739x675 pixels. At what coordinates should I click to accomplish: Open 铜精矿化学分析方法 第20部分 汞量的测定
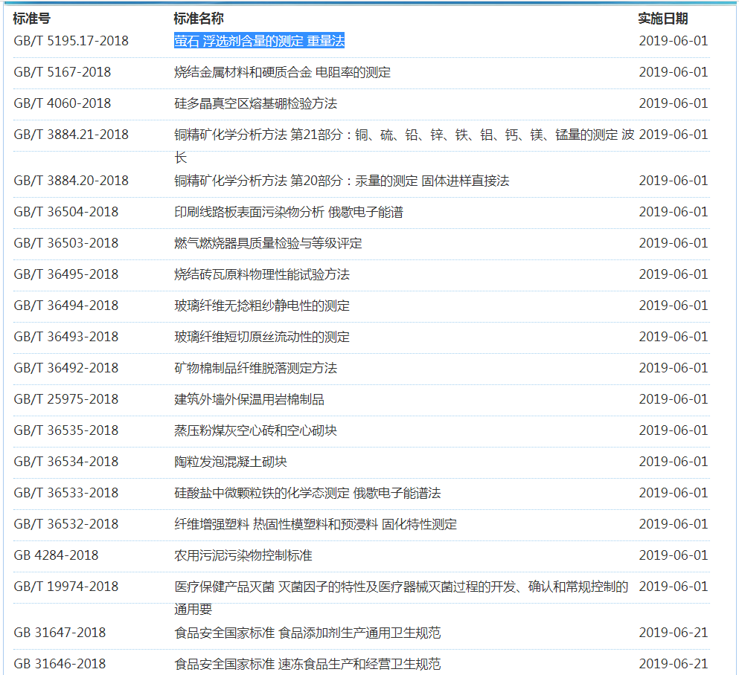coord(342,181)
